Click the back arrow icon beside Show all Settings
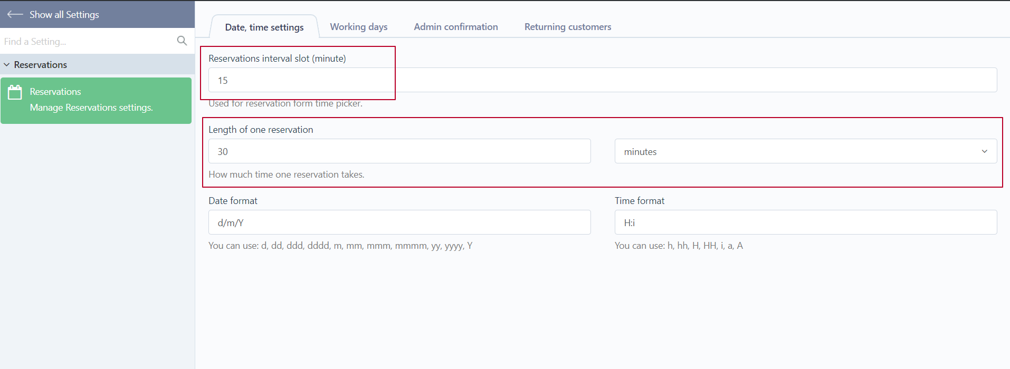Image resolution: width=1010 pixels, height=369 pixels. click(15, 14)
